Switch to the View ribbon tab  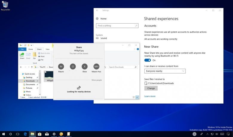(x=47, y=49)
